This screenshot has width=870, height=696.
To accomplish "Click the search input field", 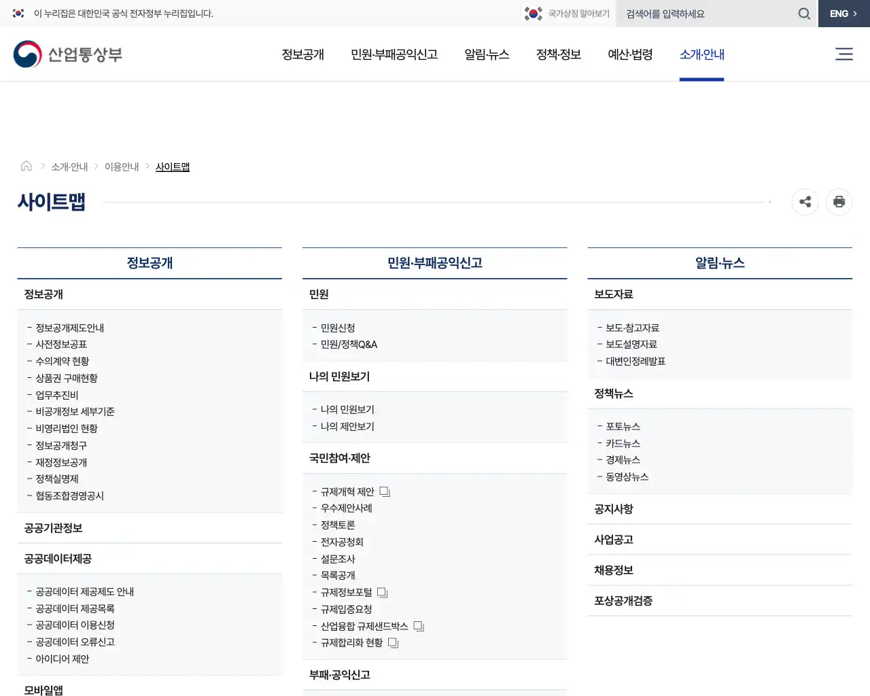I will [x=707, y=13].
